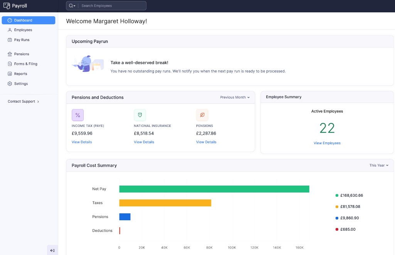Click the Settings gear icon
The image size is (395, 255).
[x=10, y=84]
